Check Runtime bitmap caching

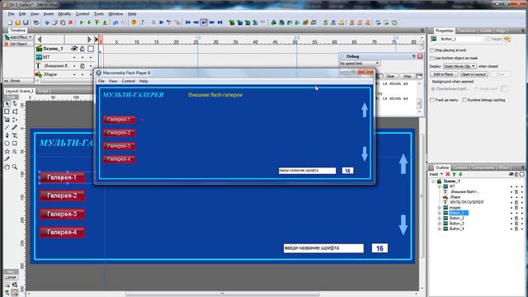[x=464, y=100]
